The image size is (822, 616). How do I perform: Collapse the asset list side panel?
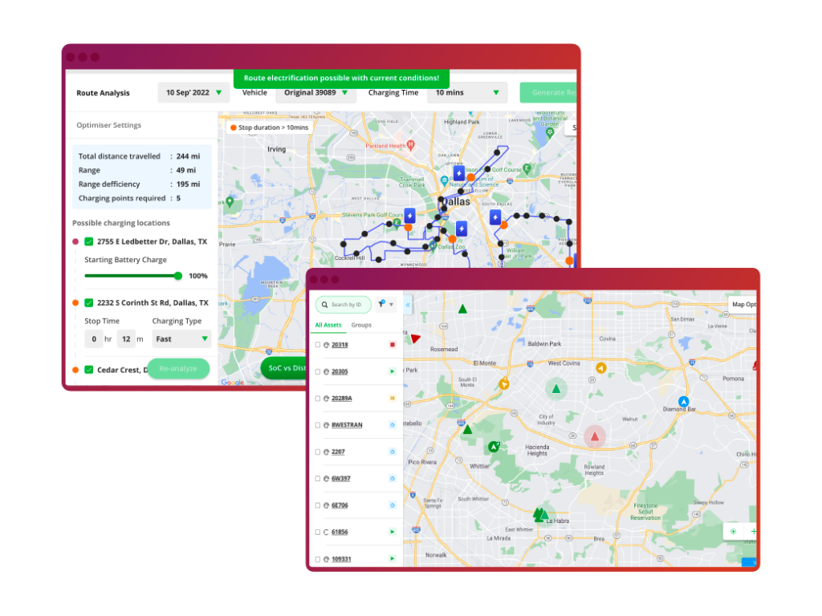[x=408, y=305]
